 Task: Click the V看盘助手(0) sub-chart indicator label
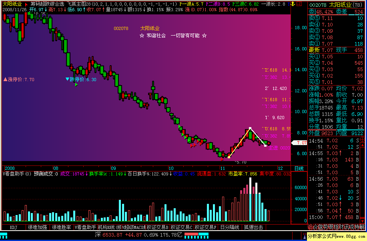point(17,174)
